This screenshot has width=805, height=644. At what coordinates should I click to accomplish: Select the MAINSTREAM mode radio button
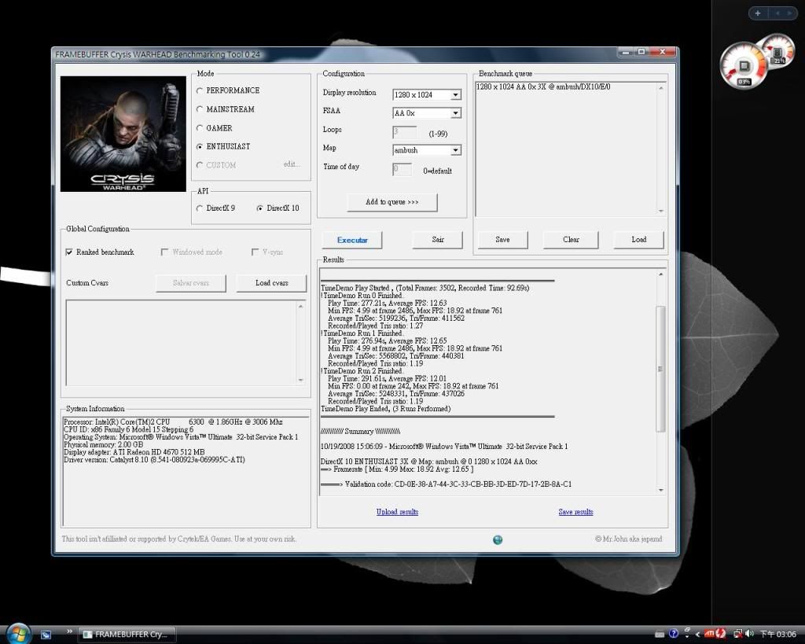pos(200,109)
